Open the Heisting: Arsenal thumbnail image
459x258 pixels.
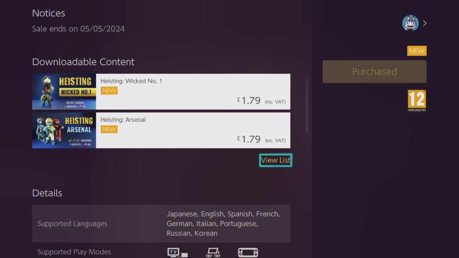[64, 130]
